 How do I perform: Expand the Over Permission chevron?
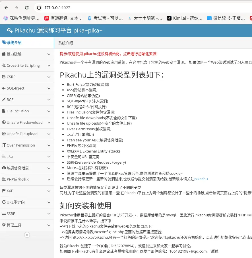(49, 145)
